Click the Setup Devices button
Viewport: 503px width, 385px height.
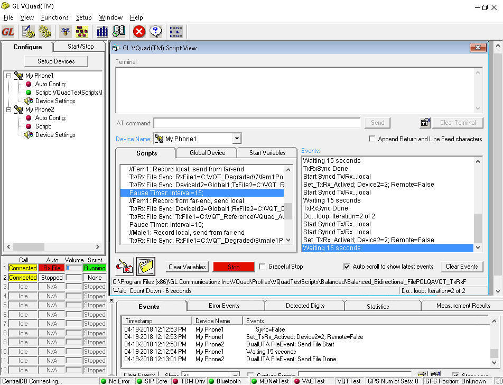pos(56,61)
